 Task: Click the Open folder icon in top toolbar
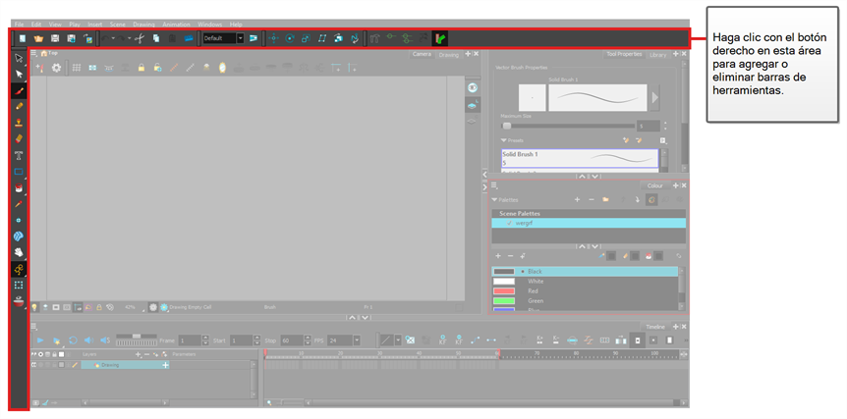coord(38,38)
